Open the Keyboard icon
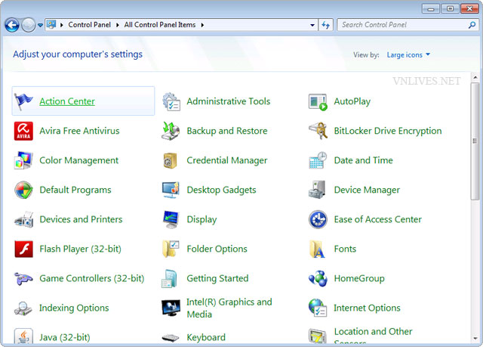 tap(171, 338)
